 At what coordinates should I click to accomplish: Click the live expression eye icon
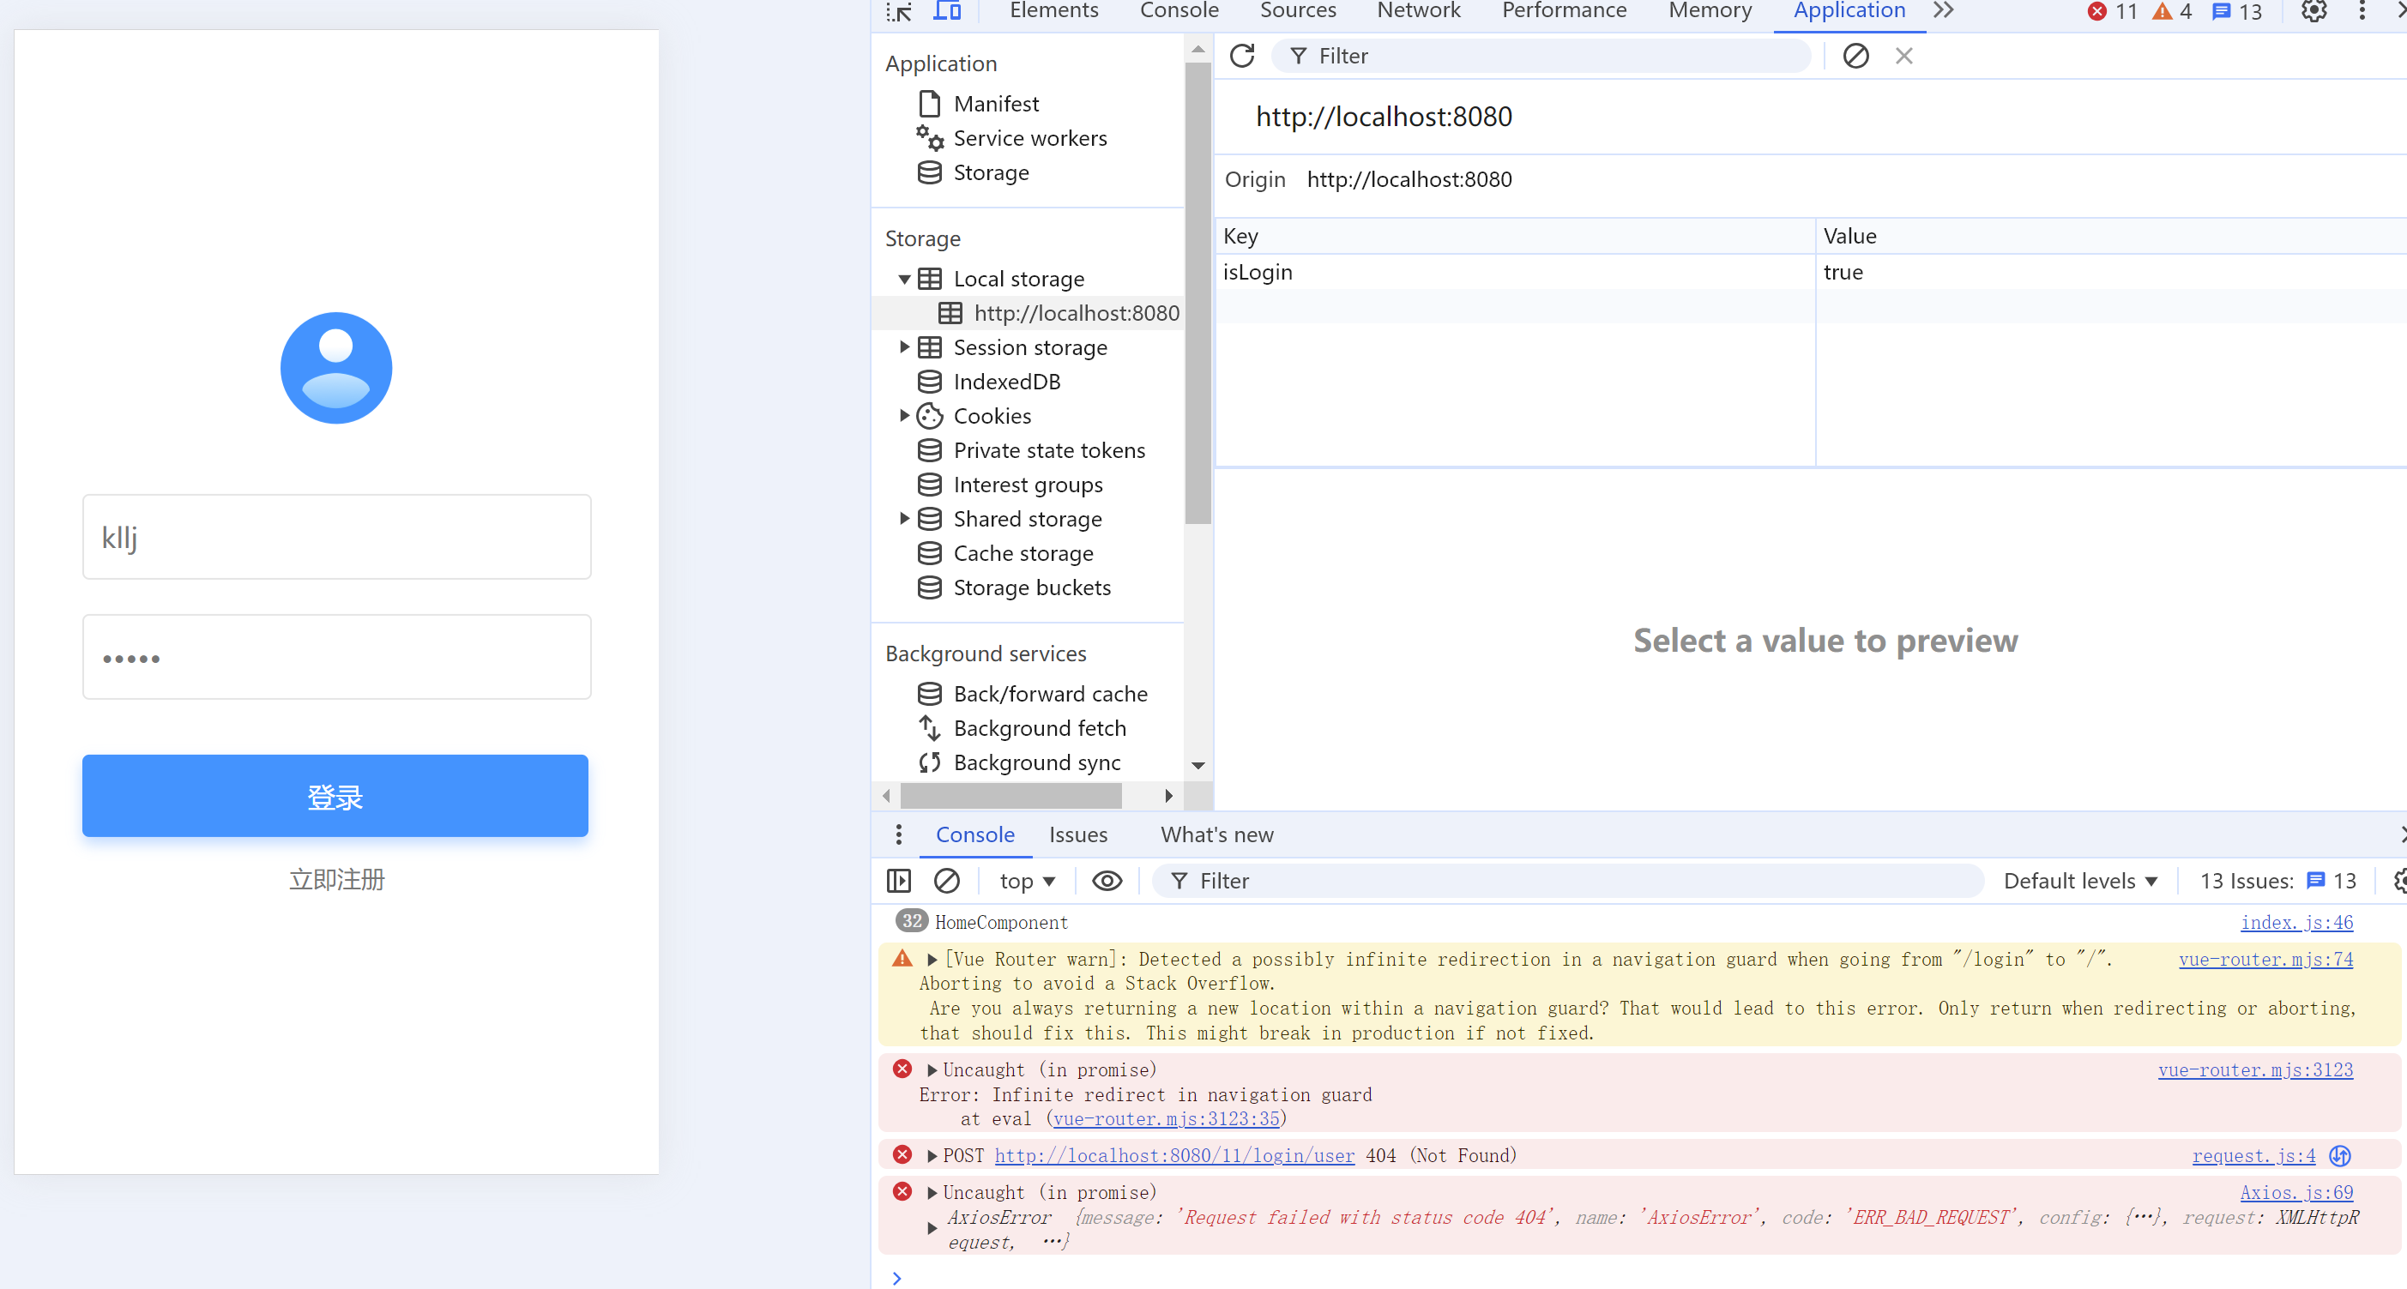[x=1107, y=881]
